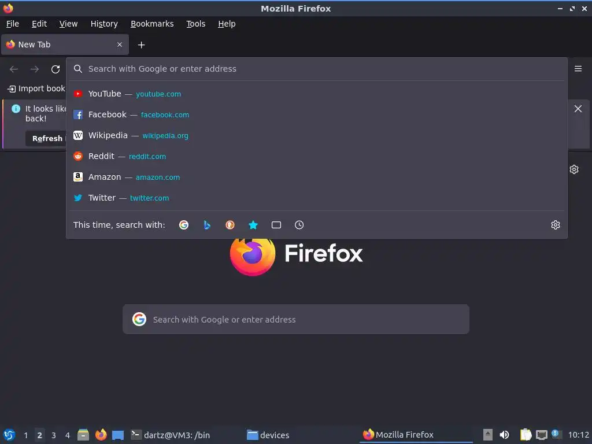Search this time with DuckDuckGo icon
The width and height of the screenshot is (592, 444).
coord(230,225)
